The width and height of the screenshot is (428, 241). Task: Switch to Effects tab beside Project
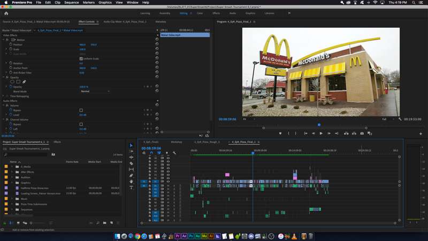tap(57, 142)
